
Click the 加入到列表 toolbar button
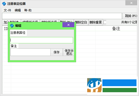(11, 21)
